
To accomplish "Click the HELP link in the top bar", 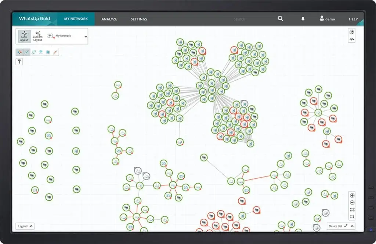I will point(353,19).
